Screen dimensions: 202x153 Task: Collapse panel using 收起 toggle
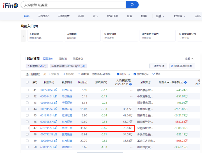[189, 59]
